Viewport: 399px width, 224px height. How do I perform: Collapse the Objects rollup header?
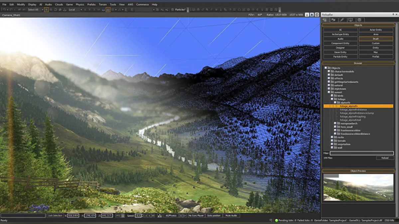(x=358, y=25)
